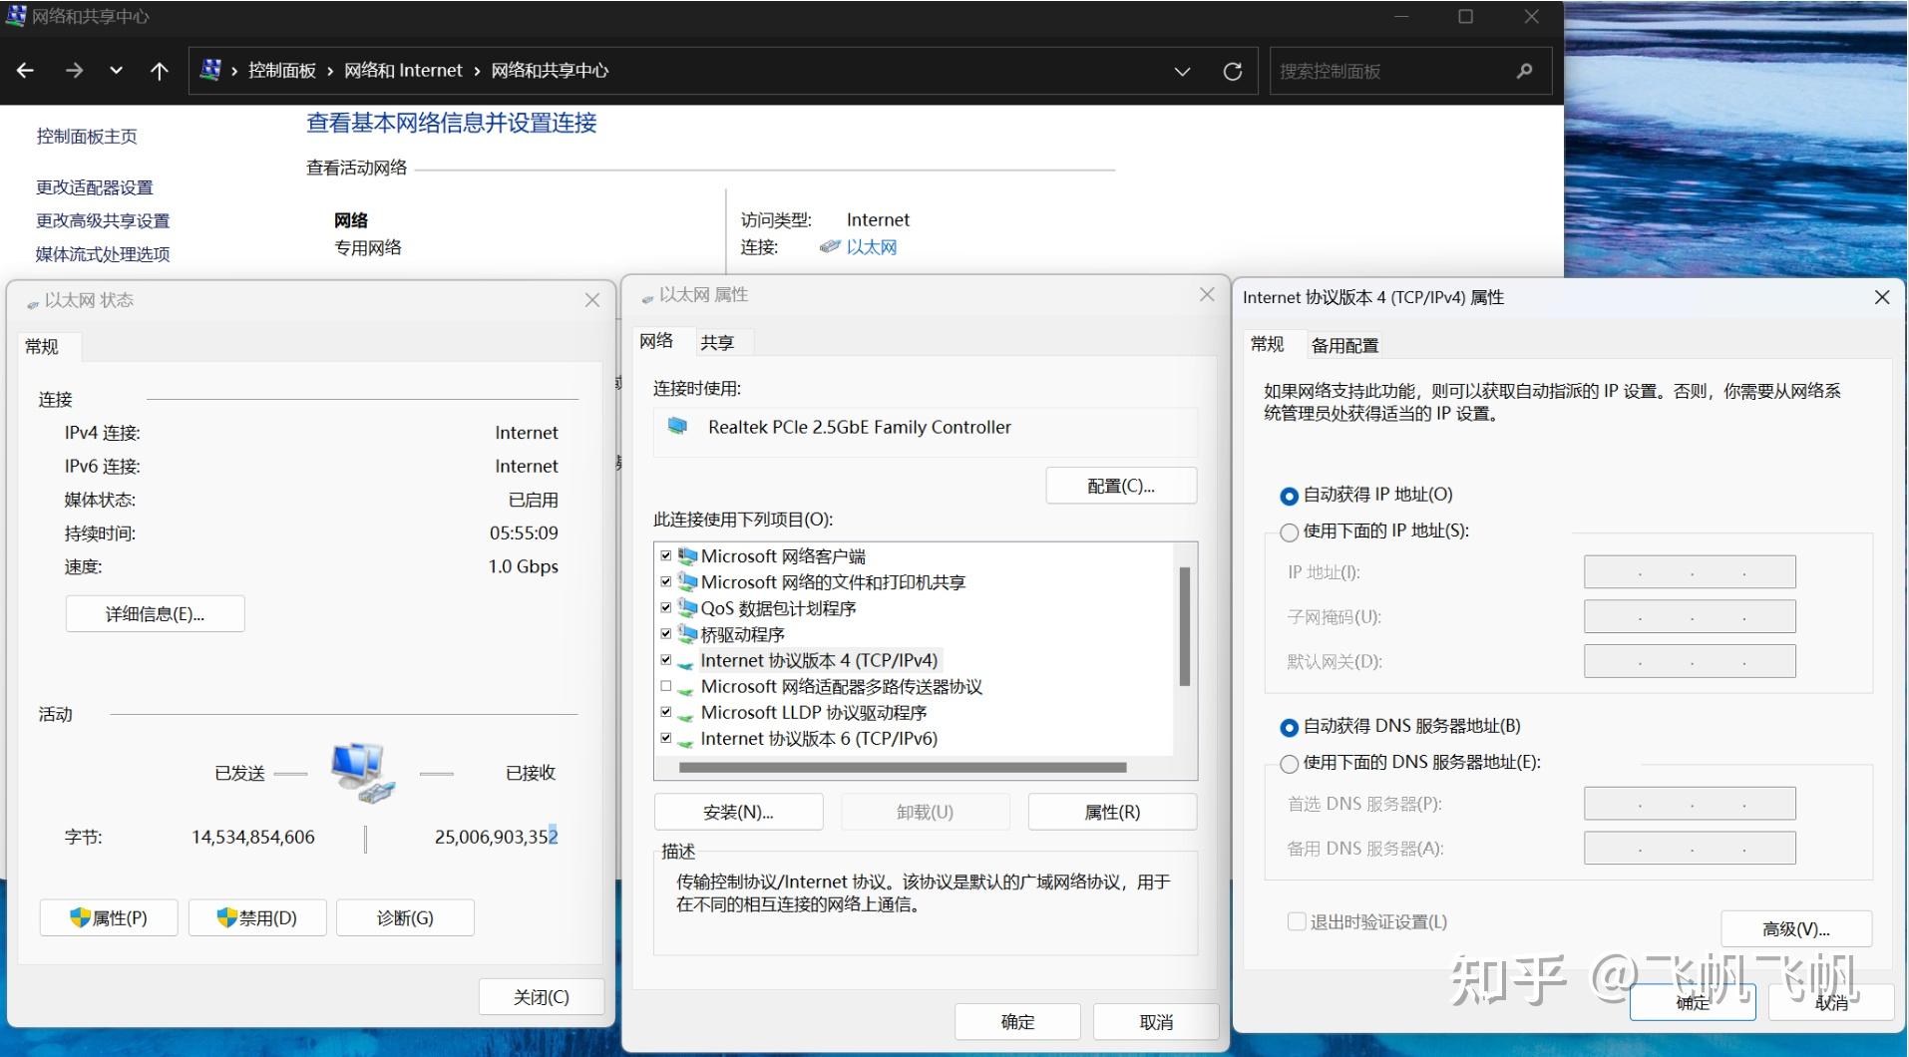Expand the chevron after 控制面板 breadcrumb
This screenshot has width=1909, height=1057.
pyautogui.click(x=330, y=71)
